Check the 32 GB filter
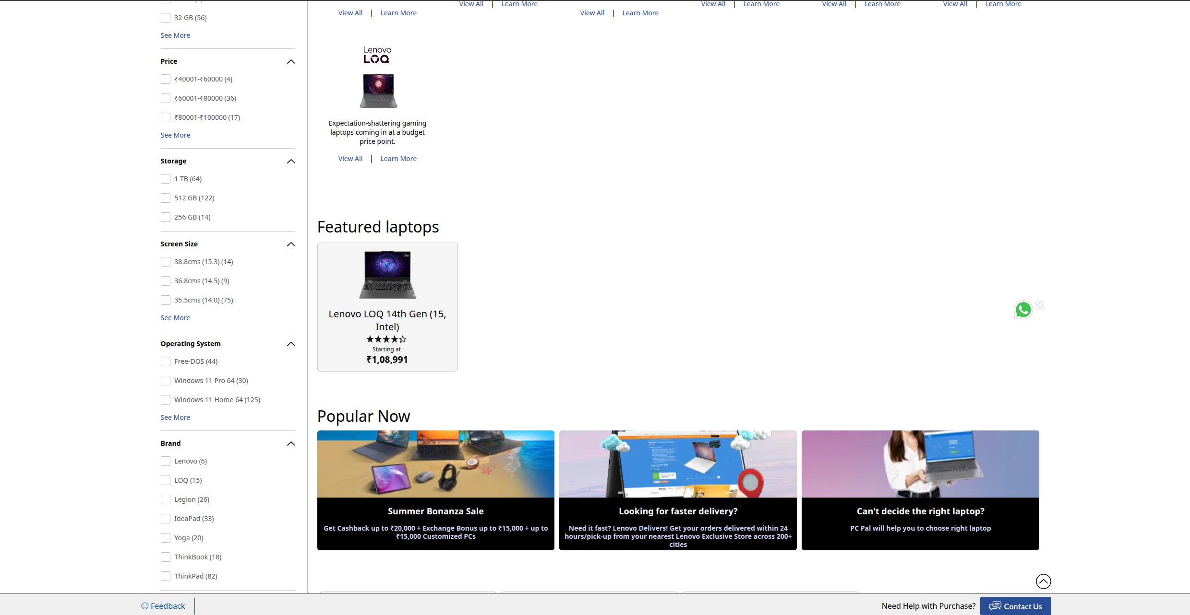The image size is (1190, 615). pyautogui.click(x=166, y=18)
